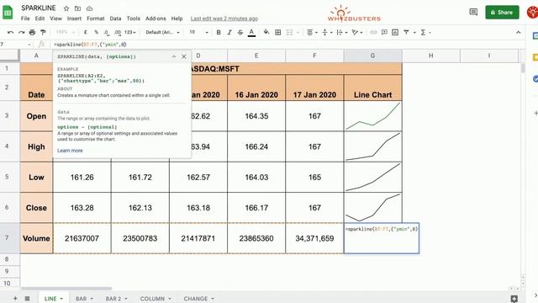The height and width of the screenshot is (303, 538).
Task: Open the Learn more link
Action: pyautogui.click(x=70, y=151)
